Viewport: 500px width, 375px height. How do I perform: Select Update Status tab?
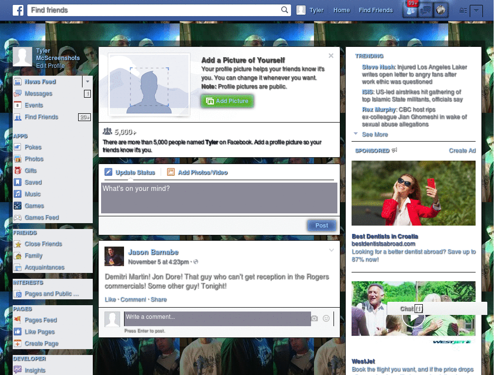130,172
